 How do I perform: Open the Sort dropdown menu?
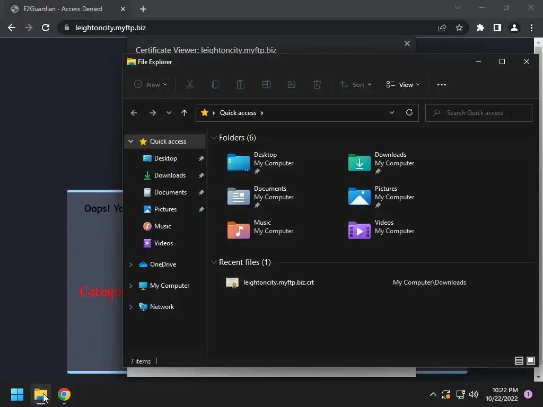(x=356, y=84)
